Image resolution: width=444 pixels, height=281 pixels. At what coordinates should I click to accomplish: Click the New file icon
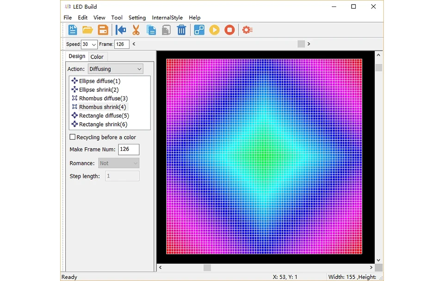click(73, 30)
